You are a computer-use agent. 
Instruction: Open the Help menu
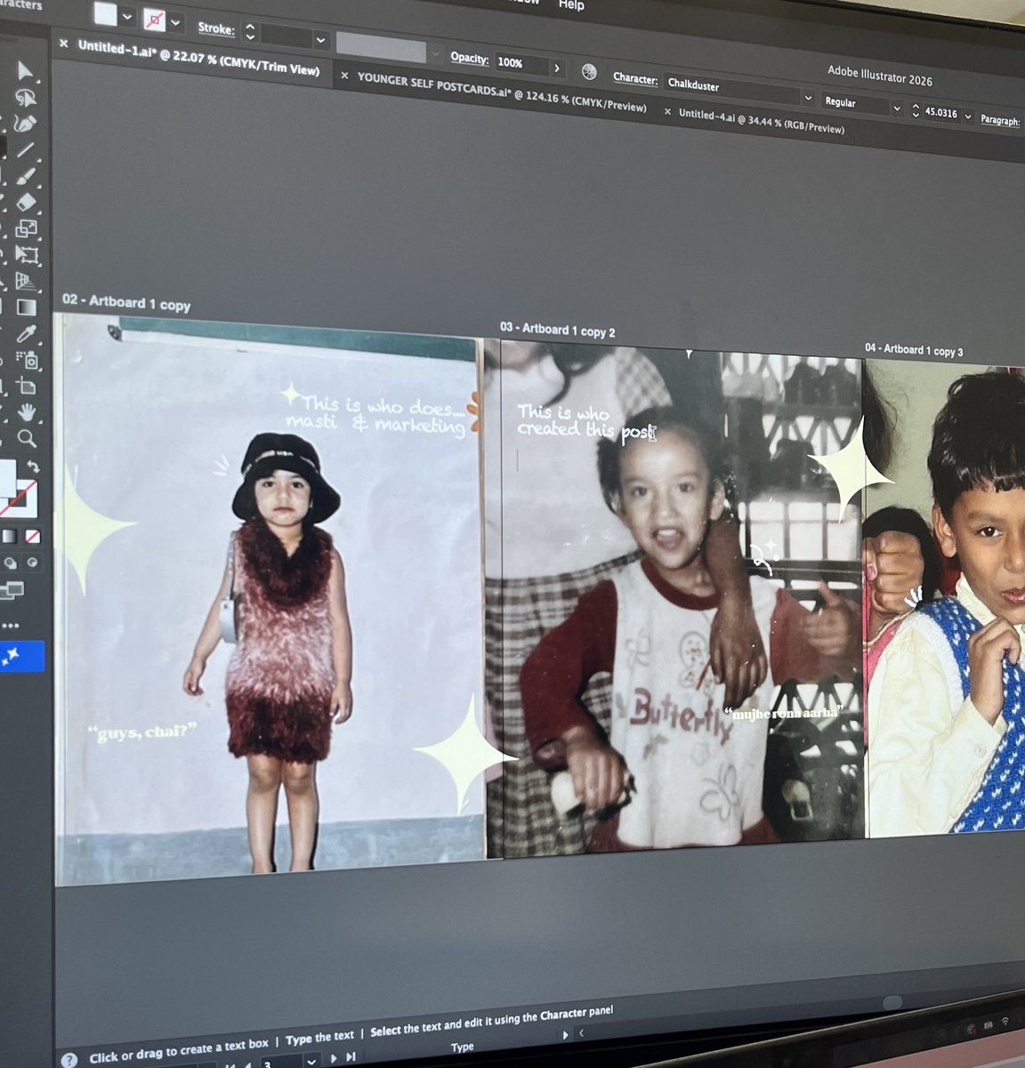pos(570,4)
